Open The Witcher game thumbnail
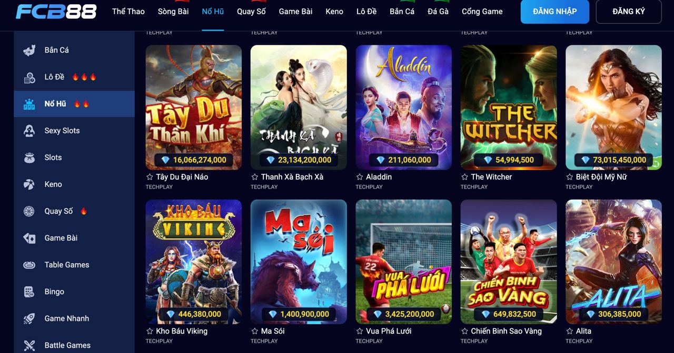The image size is (674, 353). (509, 107)
